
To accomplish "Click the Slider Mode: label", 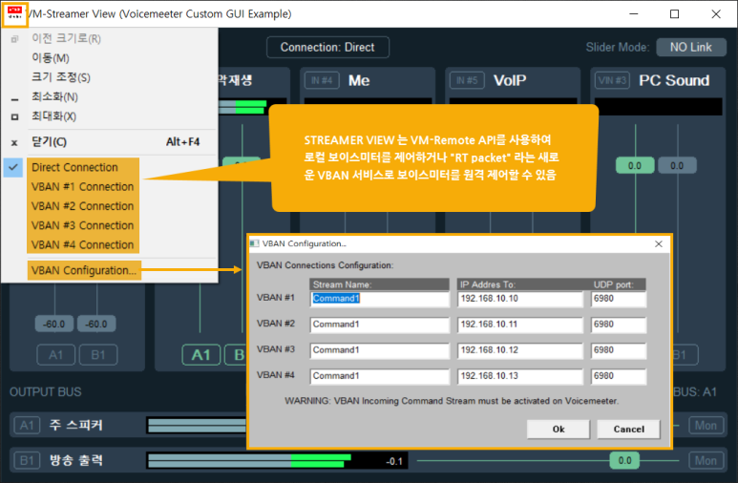I will coord(618,48).
